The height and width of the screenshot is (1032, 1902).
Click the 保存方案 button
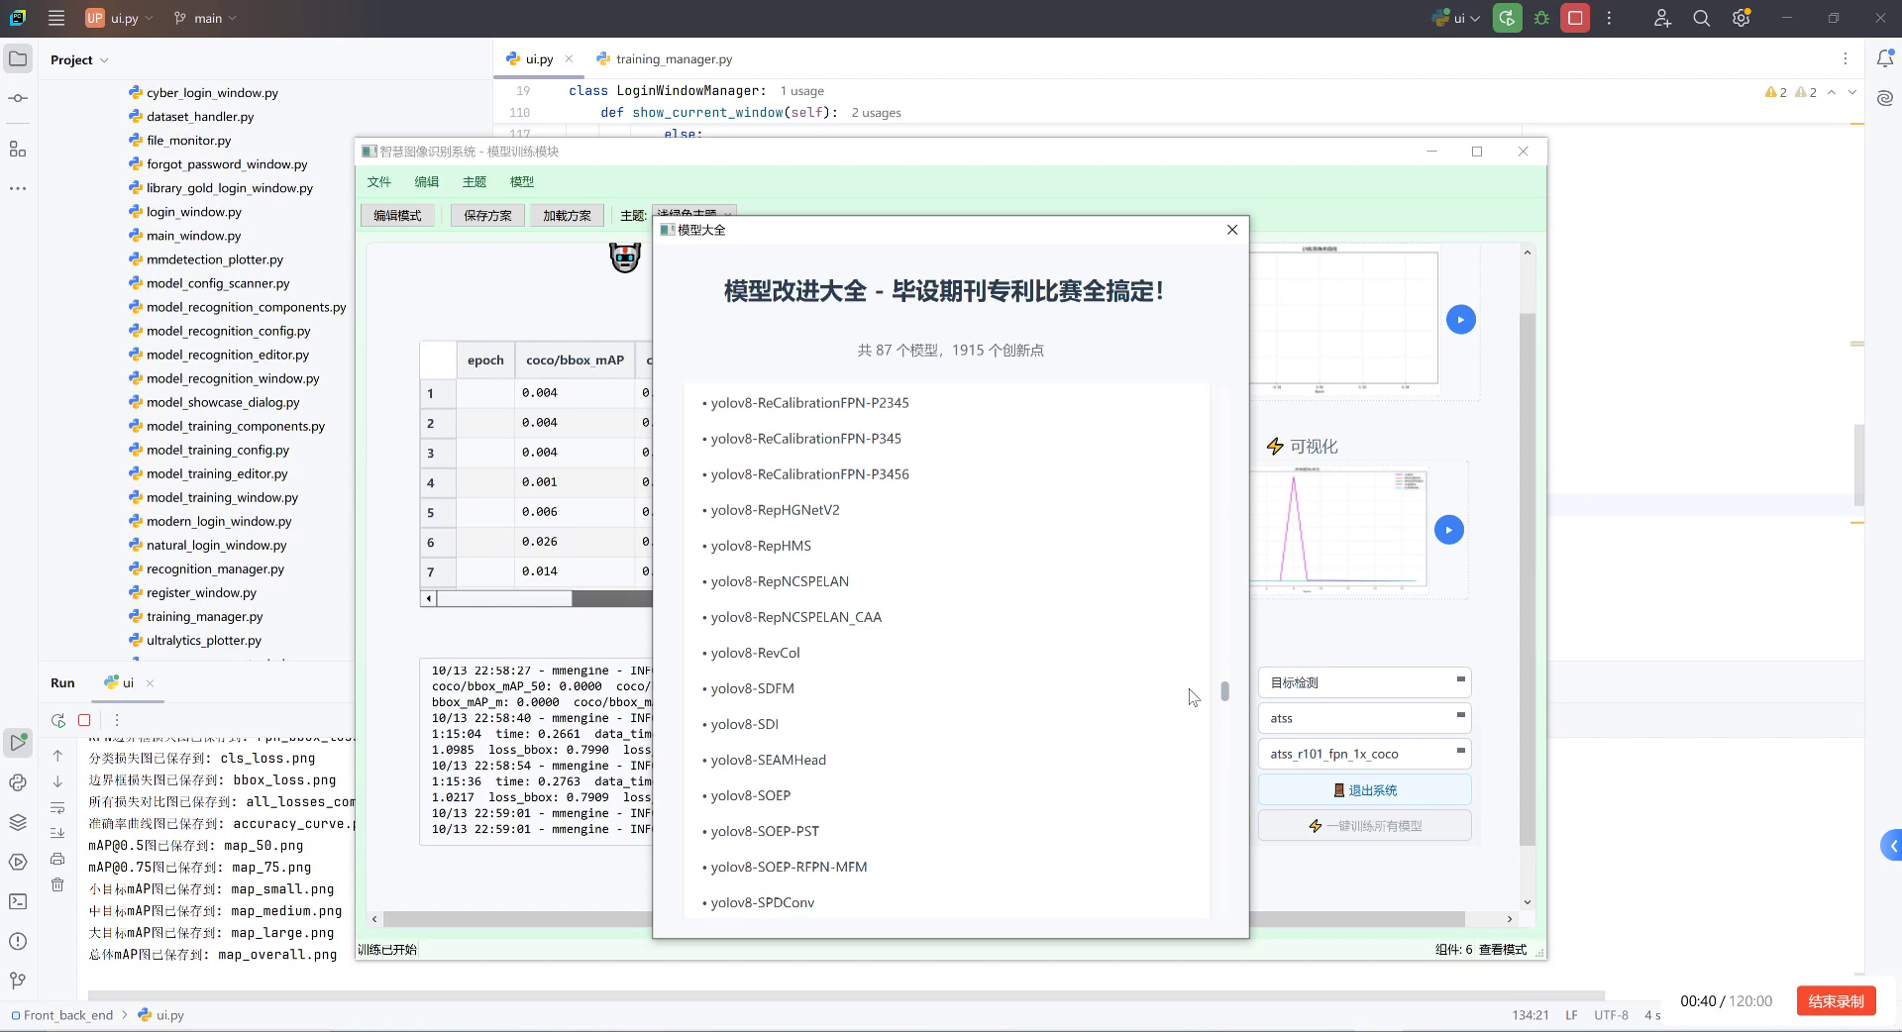487,215
